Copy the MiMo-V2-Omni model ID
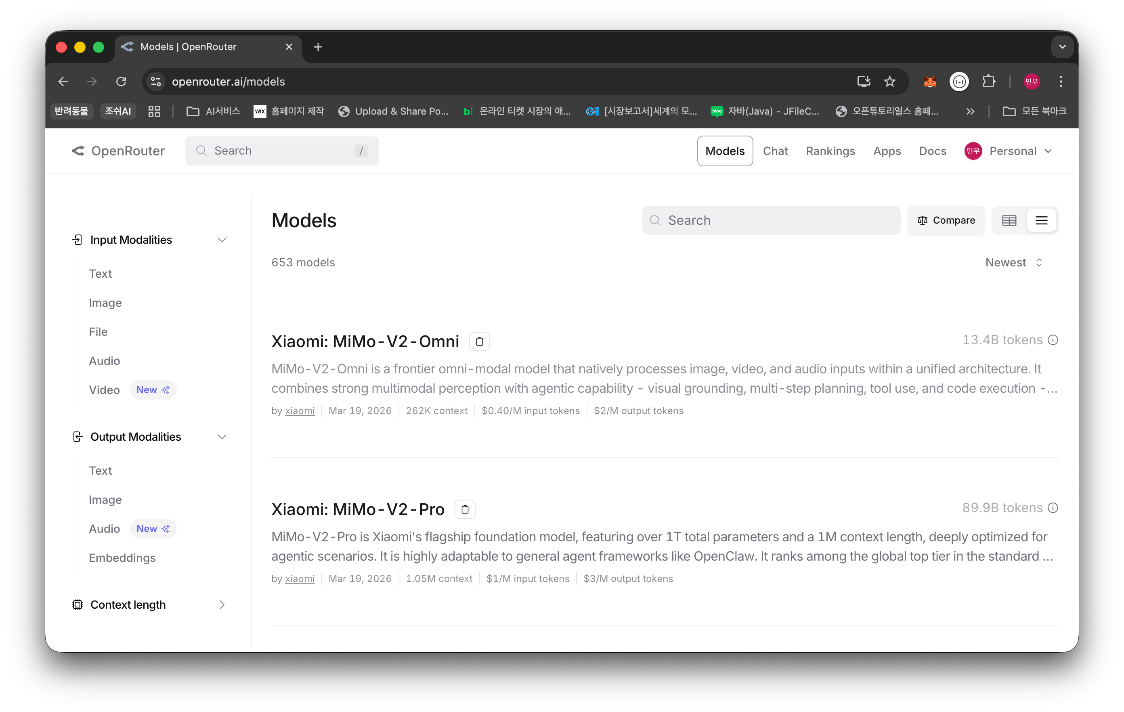The height and width of the screenshot is (712, 1124). 479,341
